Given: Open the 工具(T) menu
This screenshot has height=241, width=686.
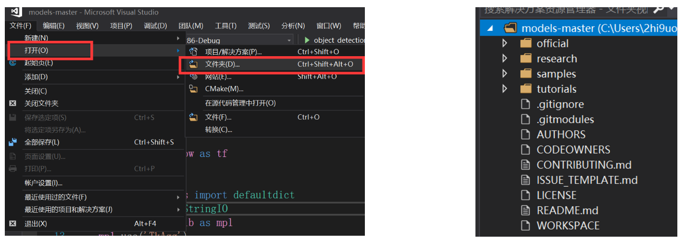Looking at the screenshot, I should (x=225, y=25).
